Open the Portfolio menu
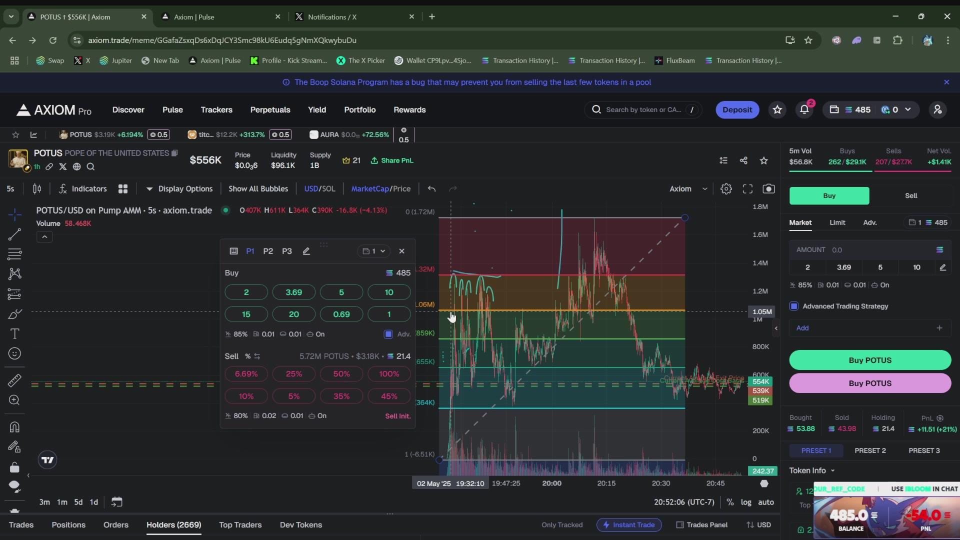The height and width of the screenshot is (540, 960). click(x=359, y=109)
